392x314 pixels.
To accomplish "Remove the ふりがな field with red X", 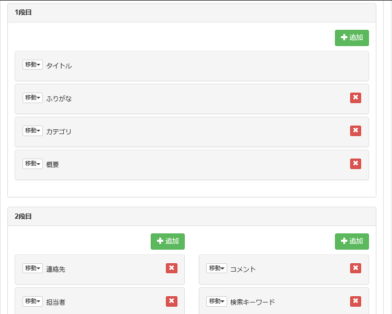I will tap(355, 98).
